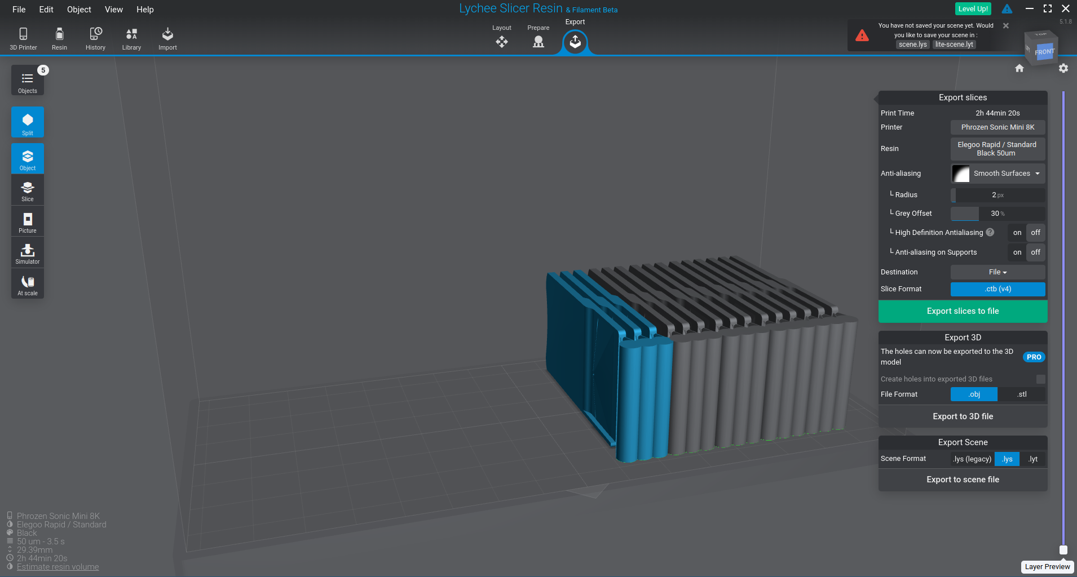Screen dimensions: 1077x577
Task: Switch to the Export workspace
Action: [575, 42]
